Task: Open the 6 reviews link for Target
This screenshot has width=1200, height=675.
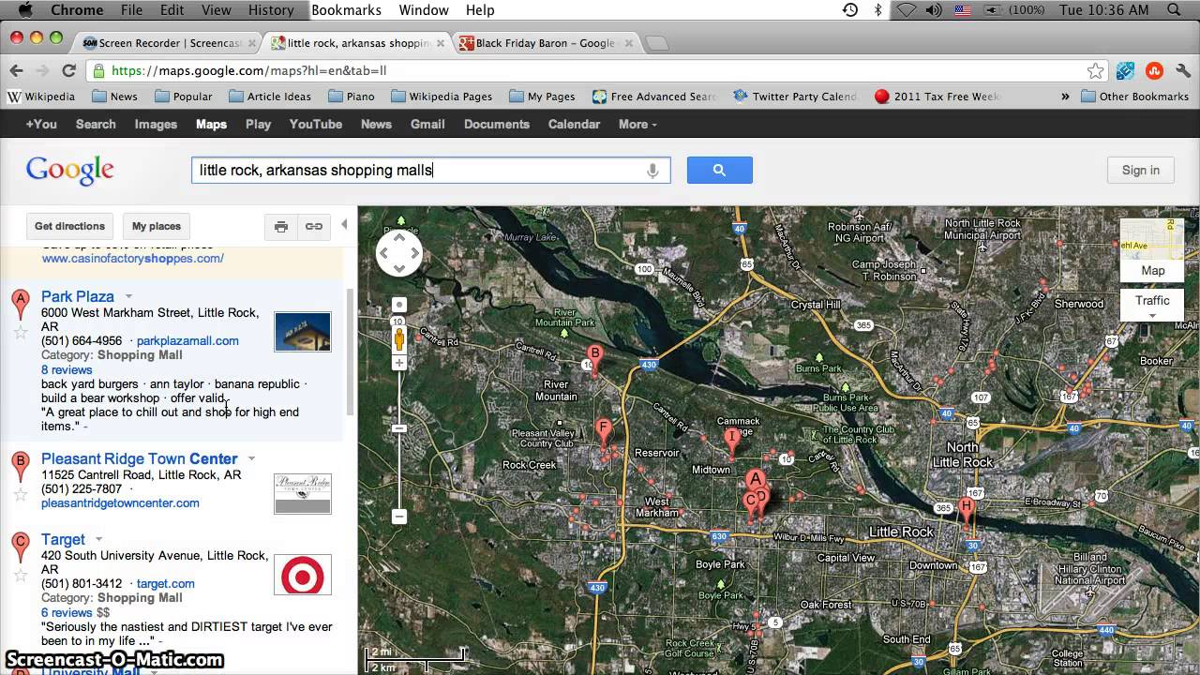Action: [x=67, y=612]
